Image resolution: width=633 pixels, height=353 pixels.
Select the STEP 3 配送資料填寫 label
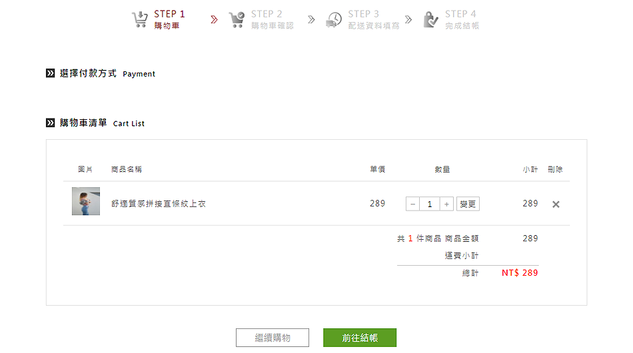[x=373, y=26]
